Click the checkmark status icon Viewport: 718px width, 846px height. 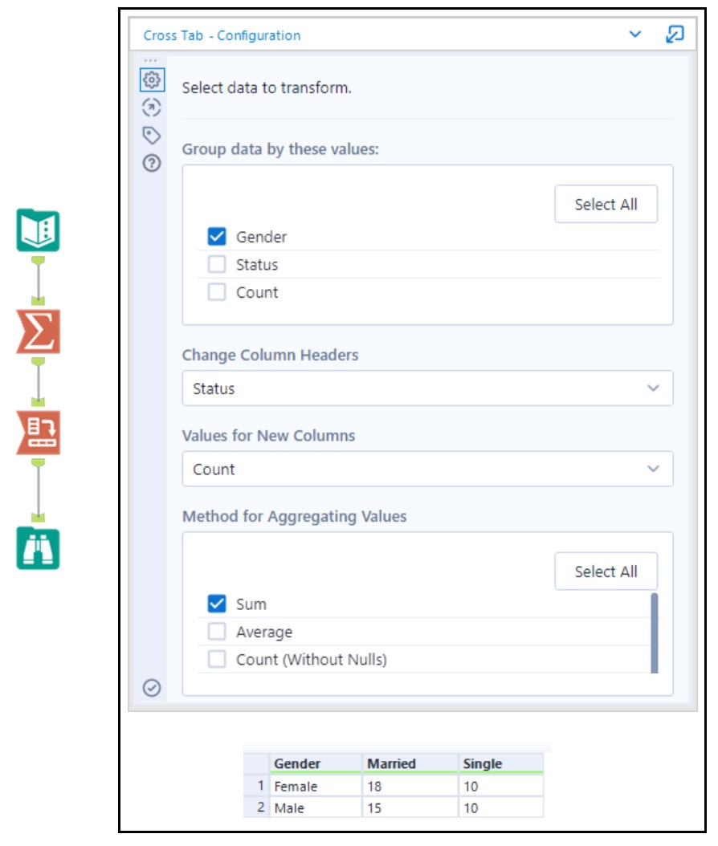pos(152,688)
